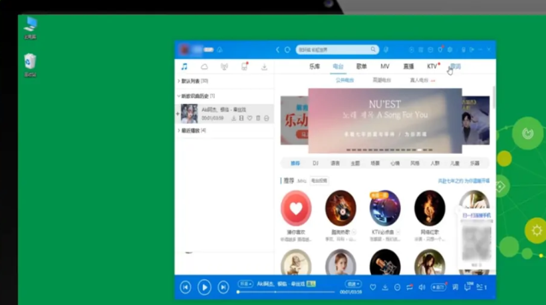The image size is (546, 305).
Task: Toggle the sound effect pill with red dot
Action: point(438,287)
